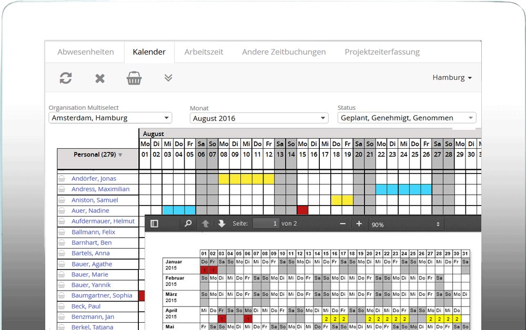Open the search magnifier in the PDF viewer
This screenshot has height=330, width=526.
[x=188, y=223]
